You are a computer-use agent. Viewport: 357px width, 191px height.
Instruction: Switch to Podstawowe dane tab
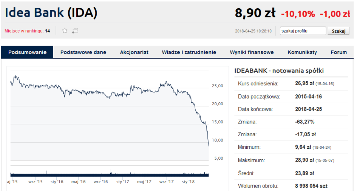point(83,52)
